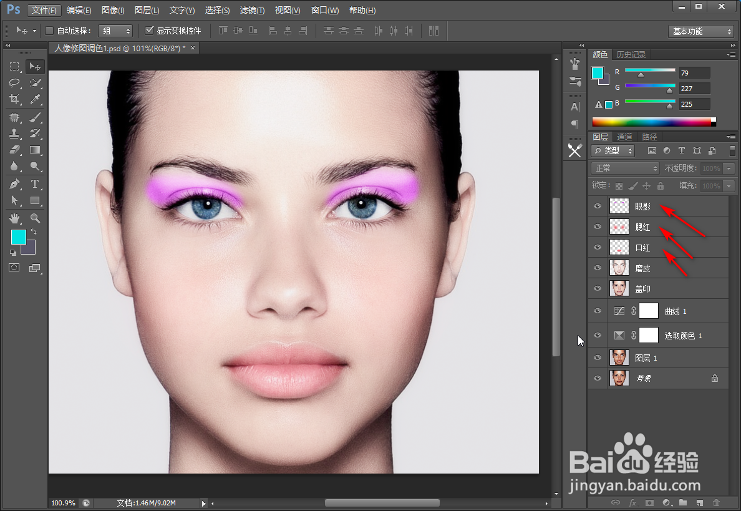
Task: Select the Eyedropper tool
Action: coord(35,99)
